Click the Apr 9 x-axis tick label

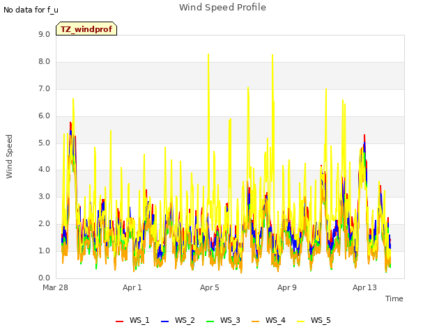287,287
